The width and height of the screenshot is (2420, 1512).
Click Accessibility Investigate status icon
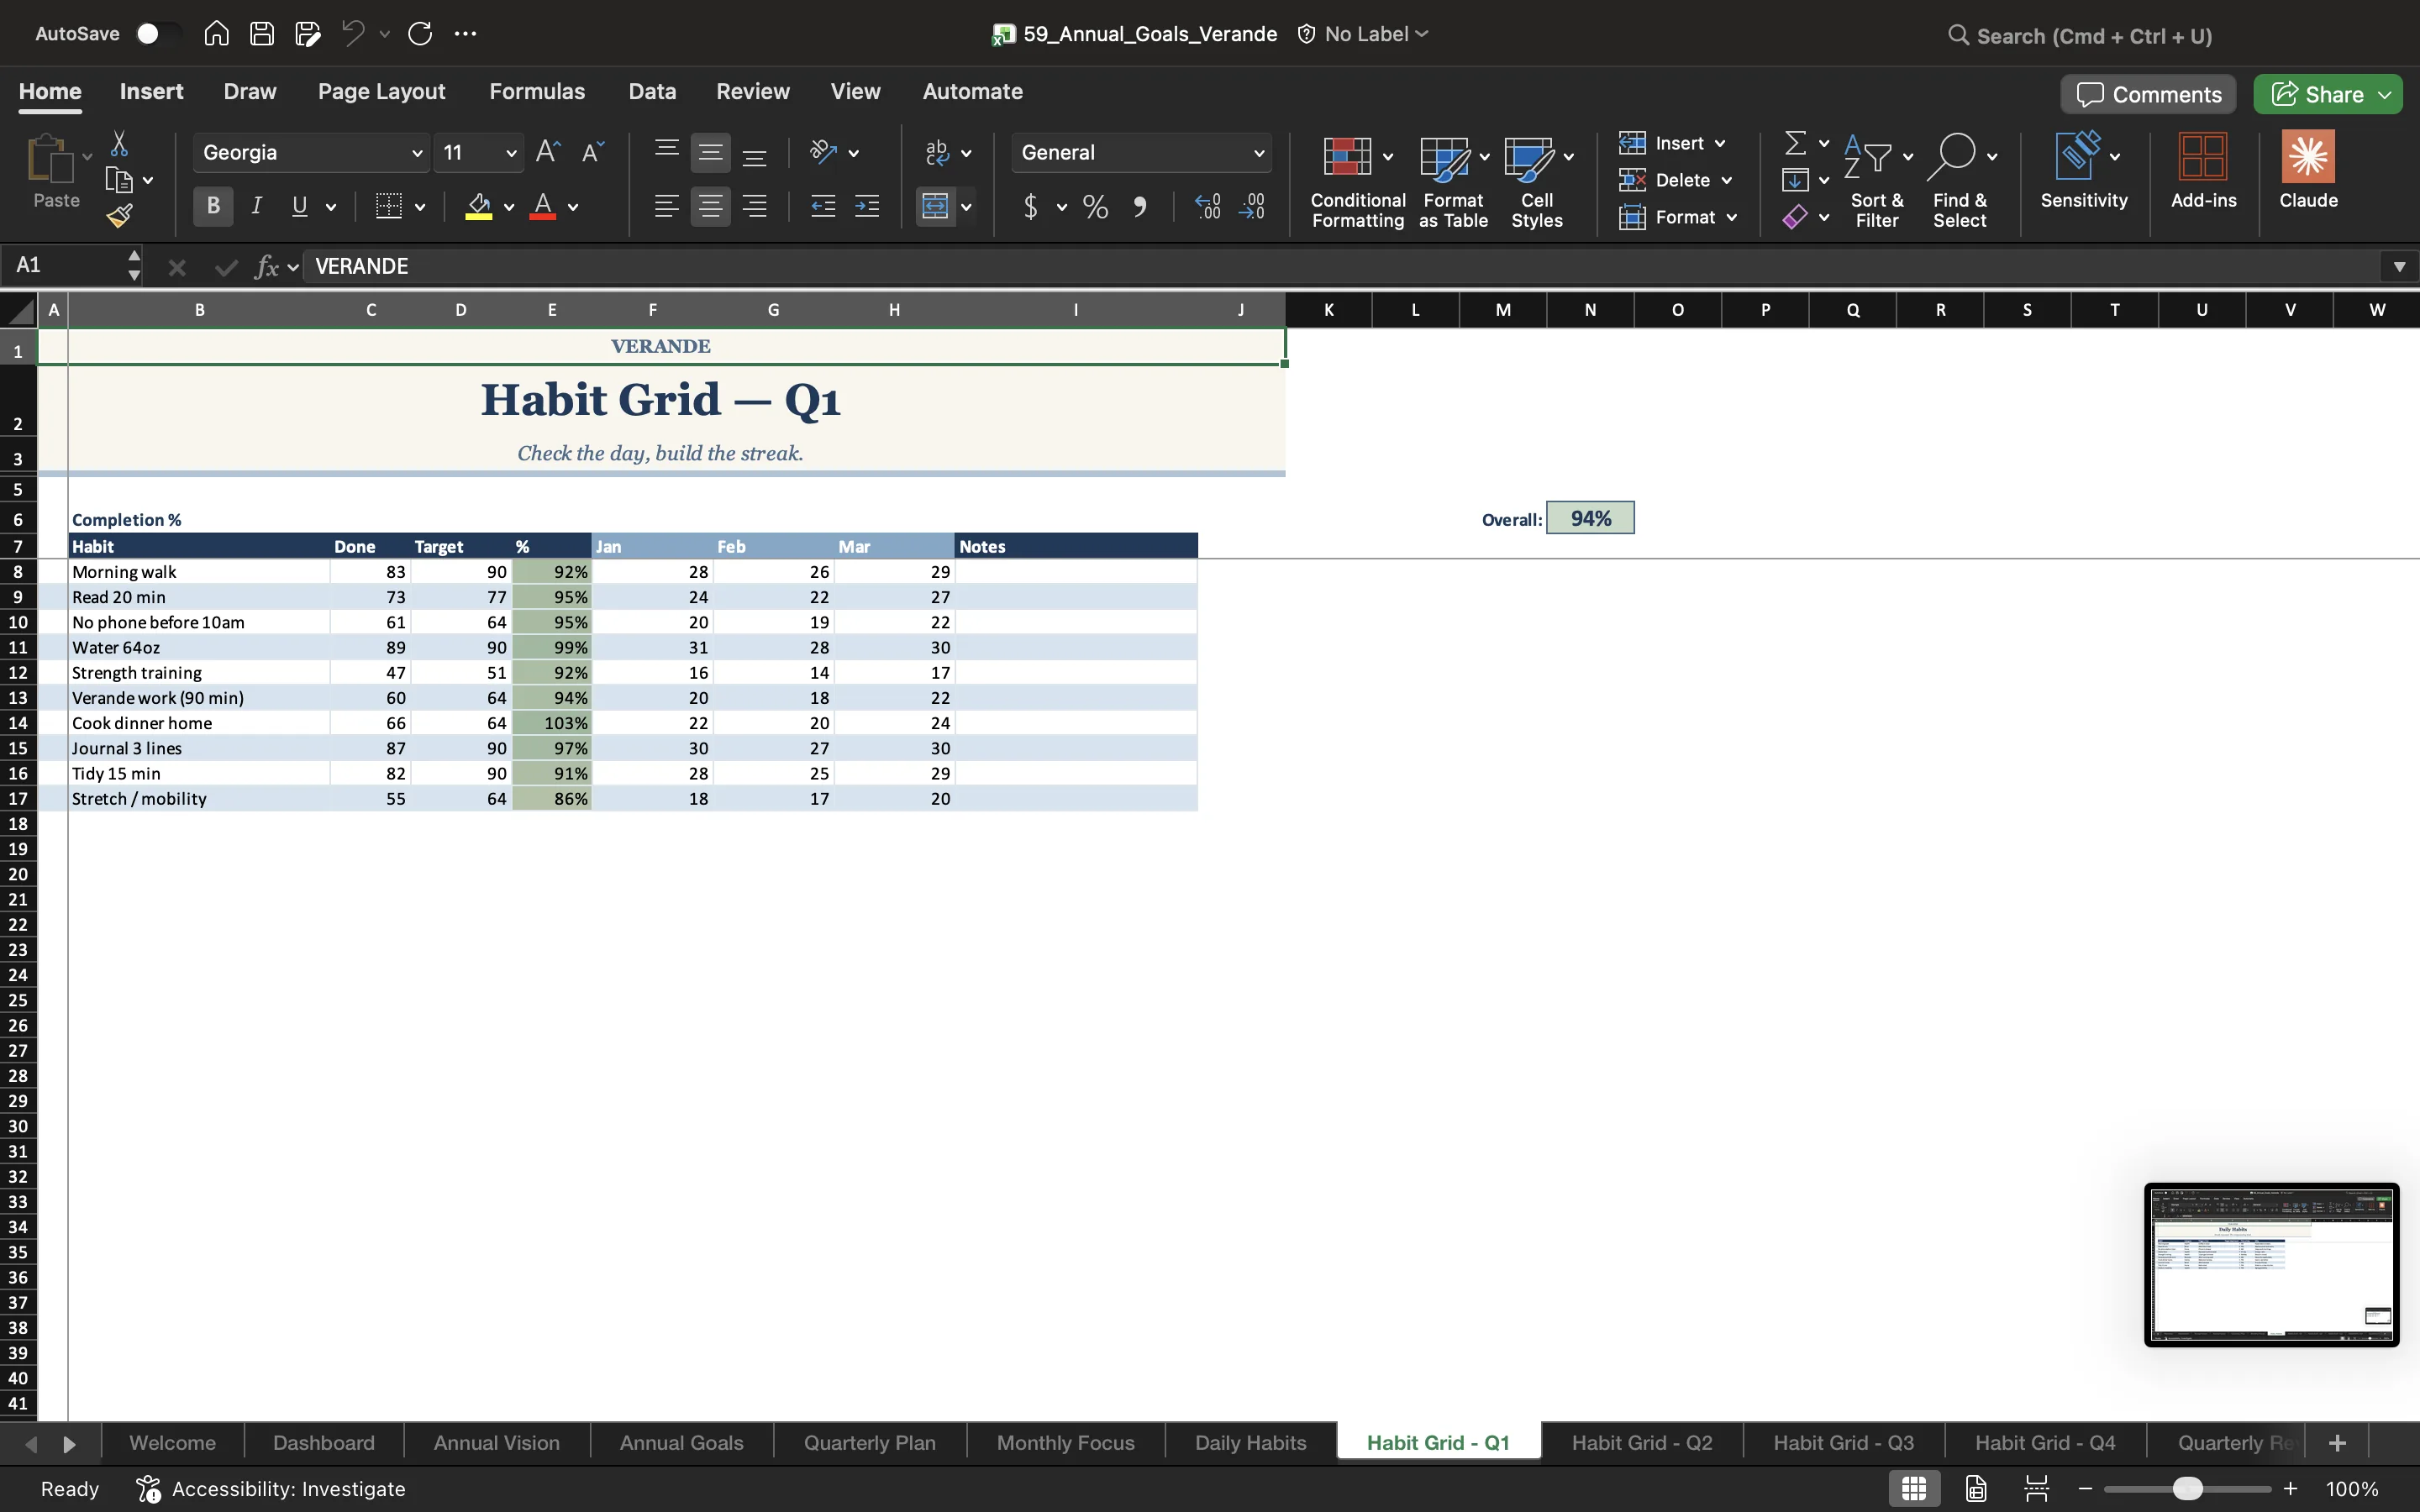coord(149,1489)
